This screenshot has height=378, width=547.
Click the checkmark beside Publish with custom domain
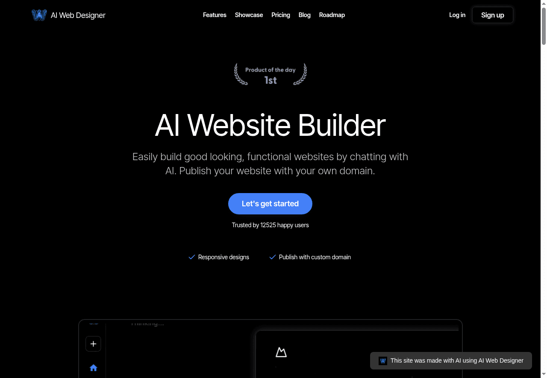(273, 257)
